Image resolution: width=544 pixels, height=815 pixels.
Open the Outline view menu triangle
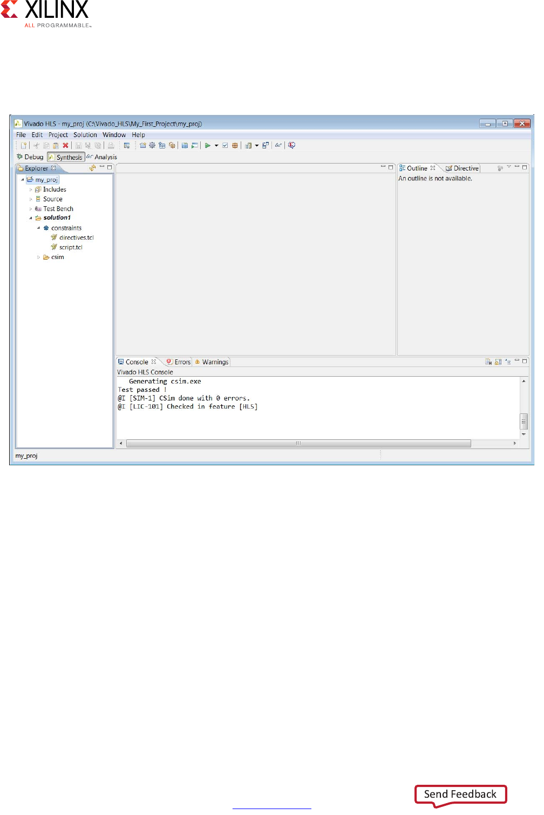(508, 167)
